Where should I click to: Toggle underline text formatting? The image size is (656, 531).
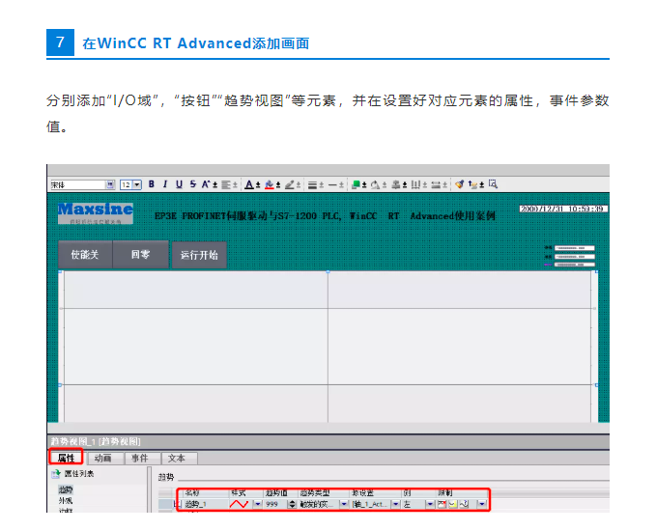179,183
